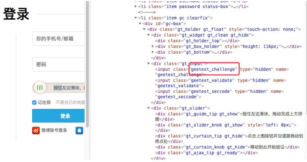This screenshot has height=162, width=307.
Task: Collapse the div id gc-box node
Action: [140, 24]
